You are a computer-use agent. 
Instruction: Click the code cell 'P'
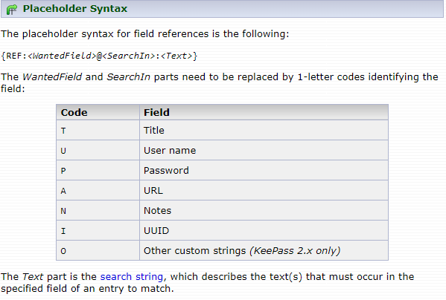pos(98,171)
